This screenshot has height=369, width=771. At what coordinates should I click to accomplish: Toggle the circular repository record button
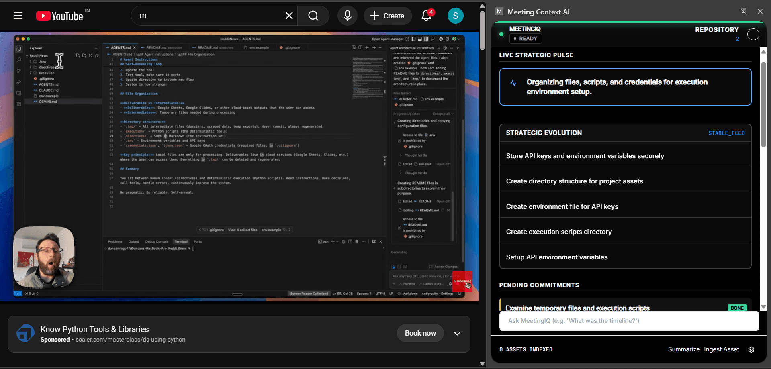[753, 34]
